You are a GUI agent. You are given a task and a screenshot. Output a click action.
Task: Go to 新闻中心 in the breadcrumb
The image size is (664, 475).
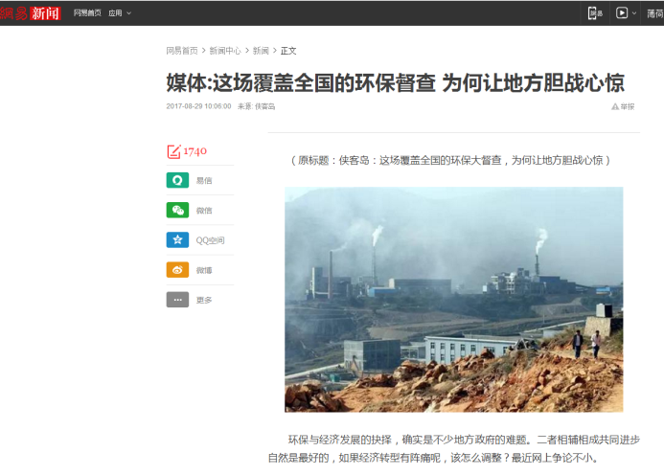pyautogui.click(x=225, y=51)
